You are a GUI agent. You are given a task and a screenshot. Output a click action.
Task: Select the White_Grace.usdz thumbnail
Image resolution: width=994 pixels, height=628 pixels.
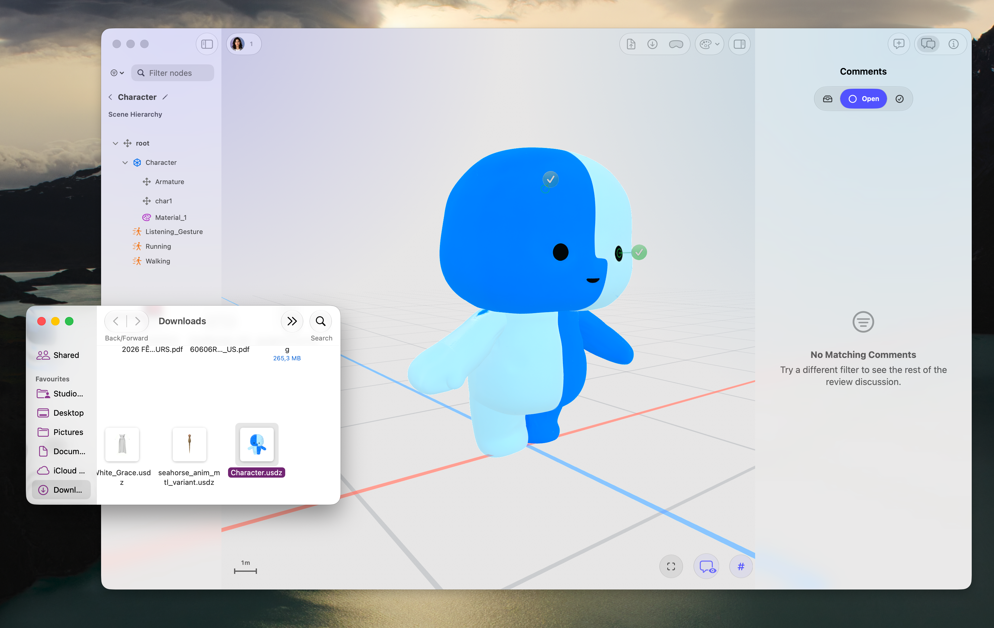[x=122, y=445]
